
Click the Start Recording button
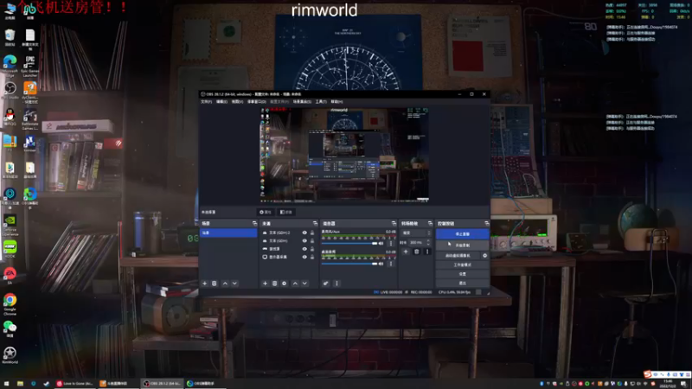pos(462,245)
